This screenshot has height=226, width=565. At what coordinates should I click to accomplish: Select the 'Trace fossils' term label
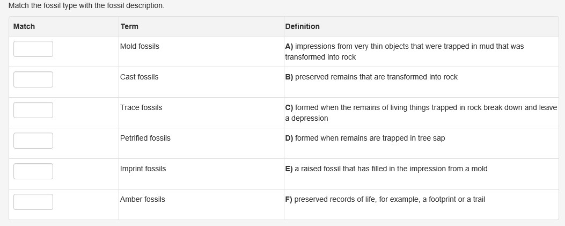tap(141, 107)
